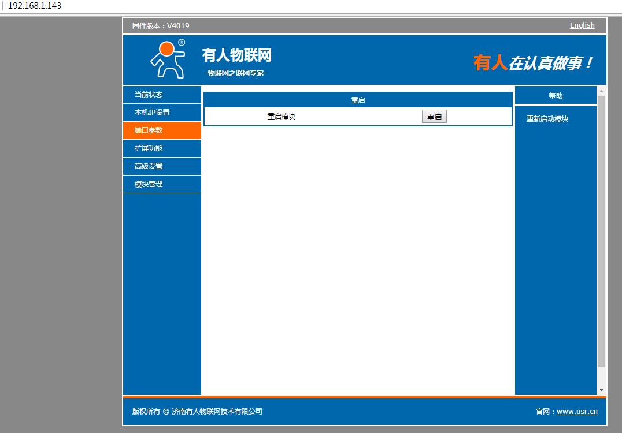
Task: Click the 固件版本 V4019 label
Action: 161,26
